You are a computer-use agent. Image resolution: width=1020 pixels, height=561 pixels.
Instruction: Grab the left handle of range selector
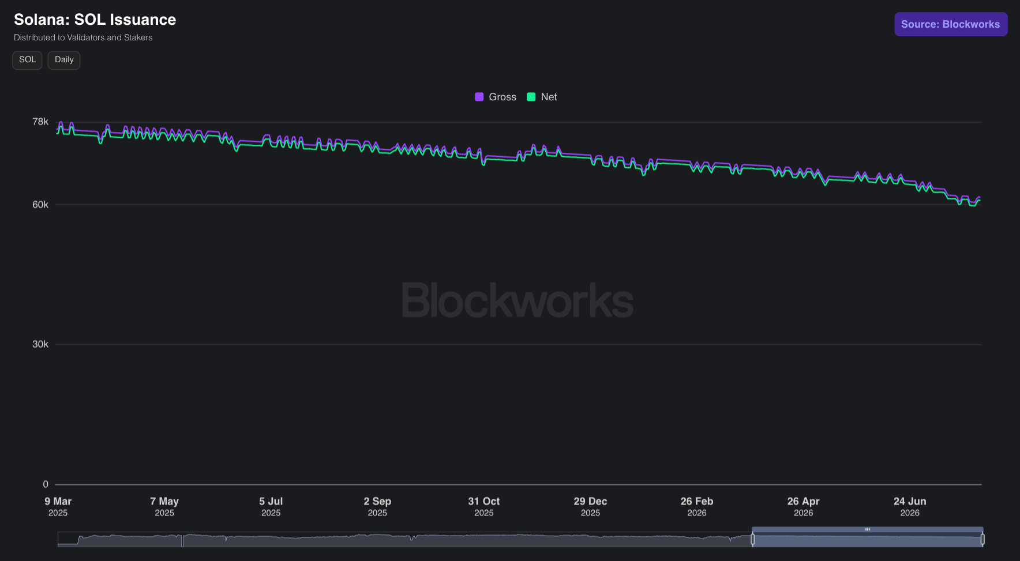[752, 539]
